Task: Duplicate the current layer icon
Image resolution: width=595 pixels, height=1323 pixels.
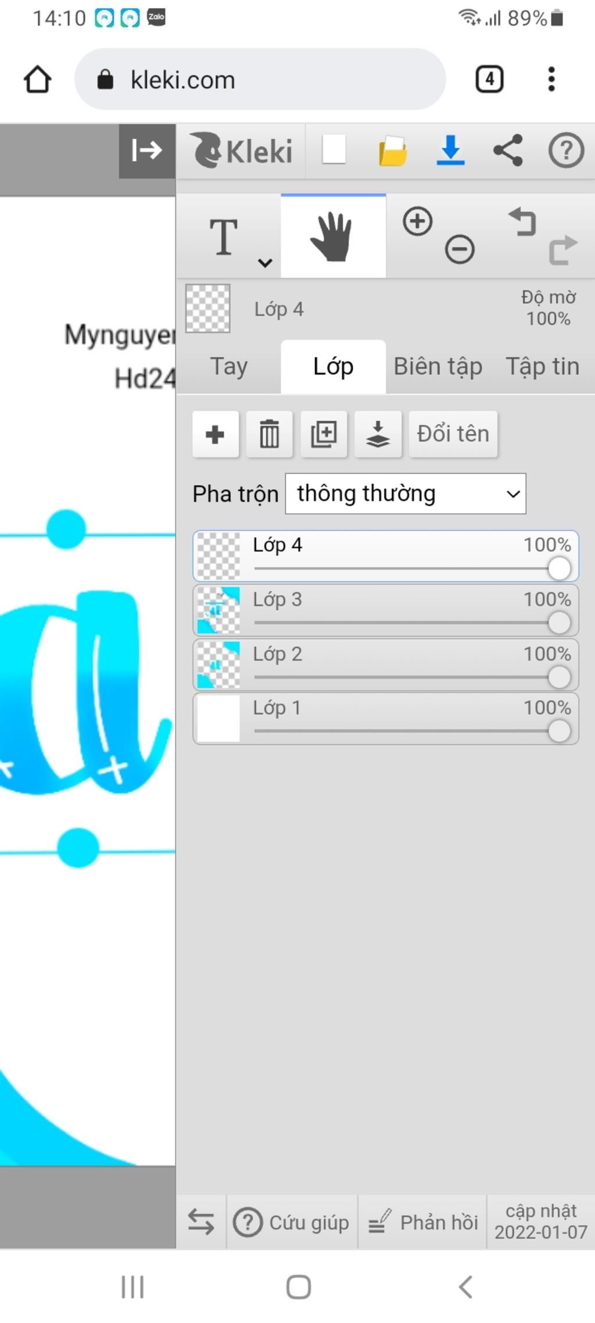Action: pos(324,434)
